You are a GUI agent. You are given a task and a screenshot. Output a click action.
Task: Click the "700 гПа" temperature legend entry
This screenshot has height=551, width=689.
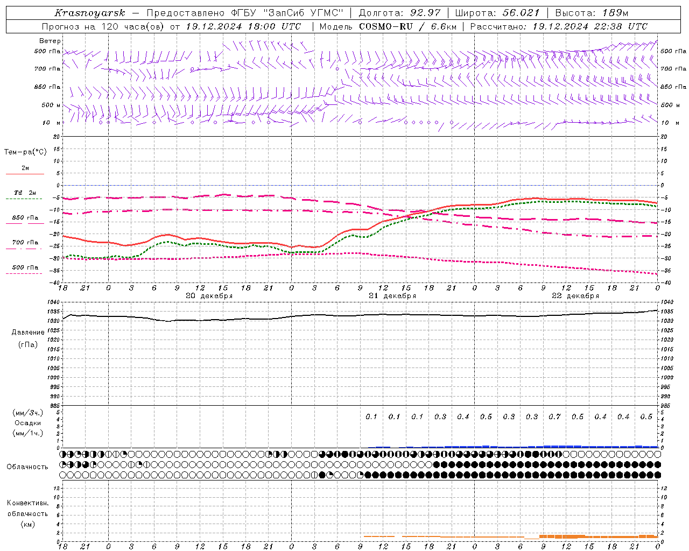(25, 243)
